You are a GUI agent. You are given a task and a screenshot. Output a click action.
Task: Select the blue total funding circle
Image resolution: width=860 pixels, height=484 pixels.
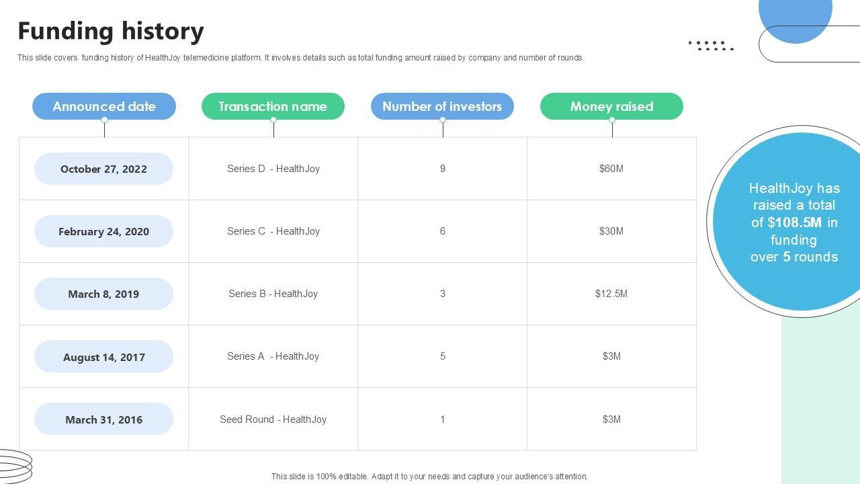tap(793, 222)
